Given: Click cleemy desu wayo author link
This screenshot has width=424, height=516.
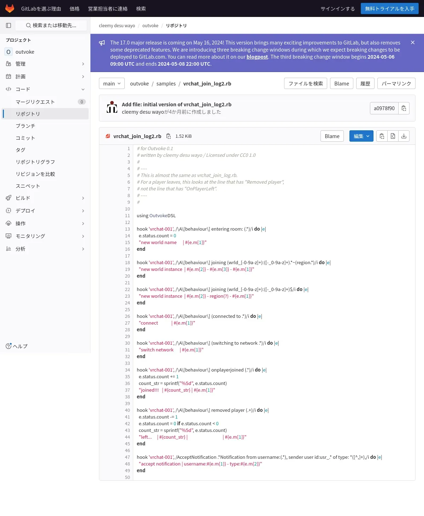Looking at the screenshot, I should click(143, 112).
